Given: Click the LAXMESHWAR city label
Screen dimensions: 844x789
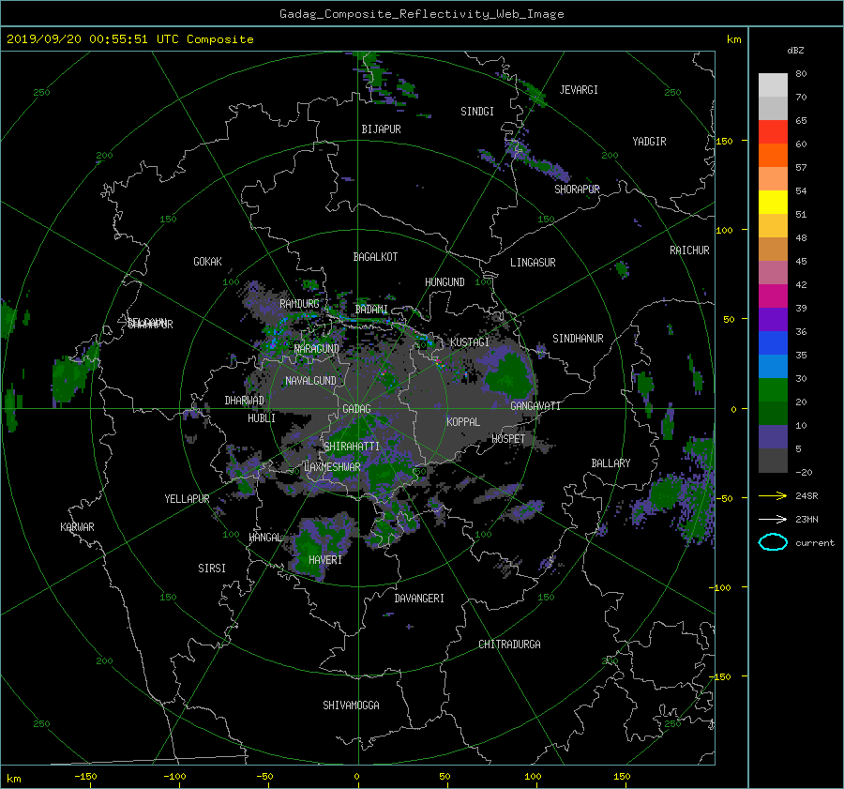Looking at the screenshot, I should point(332,467).
